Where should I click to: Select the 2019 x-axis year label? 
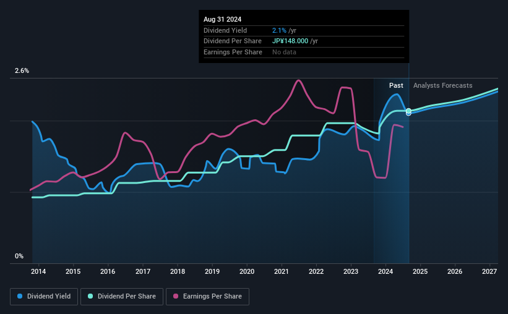tap(212, 271)
